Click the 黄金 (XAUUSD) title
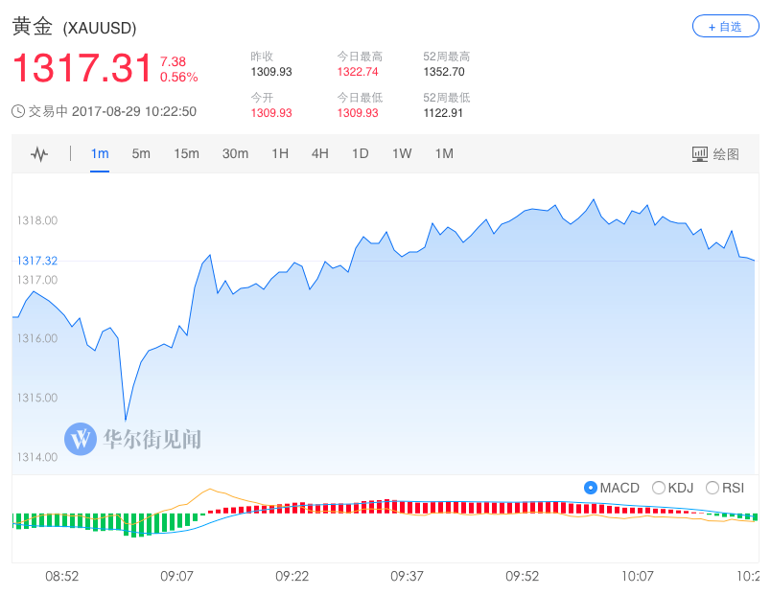This screenshot has width=771, height=595. click(74, 27)
